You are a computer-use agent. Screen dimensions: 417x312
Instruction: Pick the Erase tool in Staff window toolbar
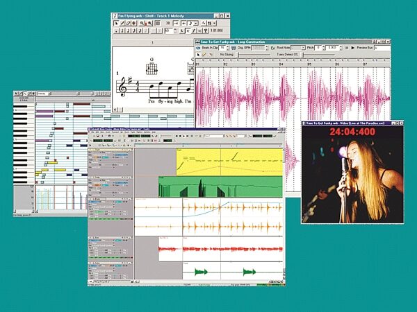point(128,24)
